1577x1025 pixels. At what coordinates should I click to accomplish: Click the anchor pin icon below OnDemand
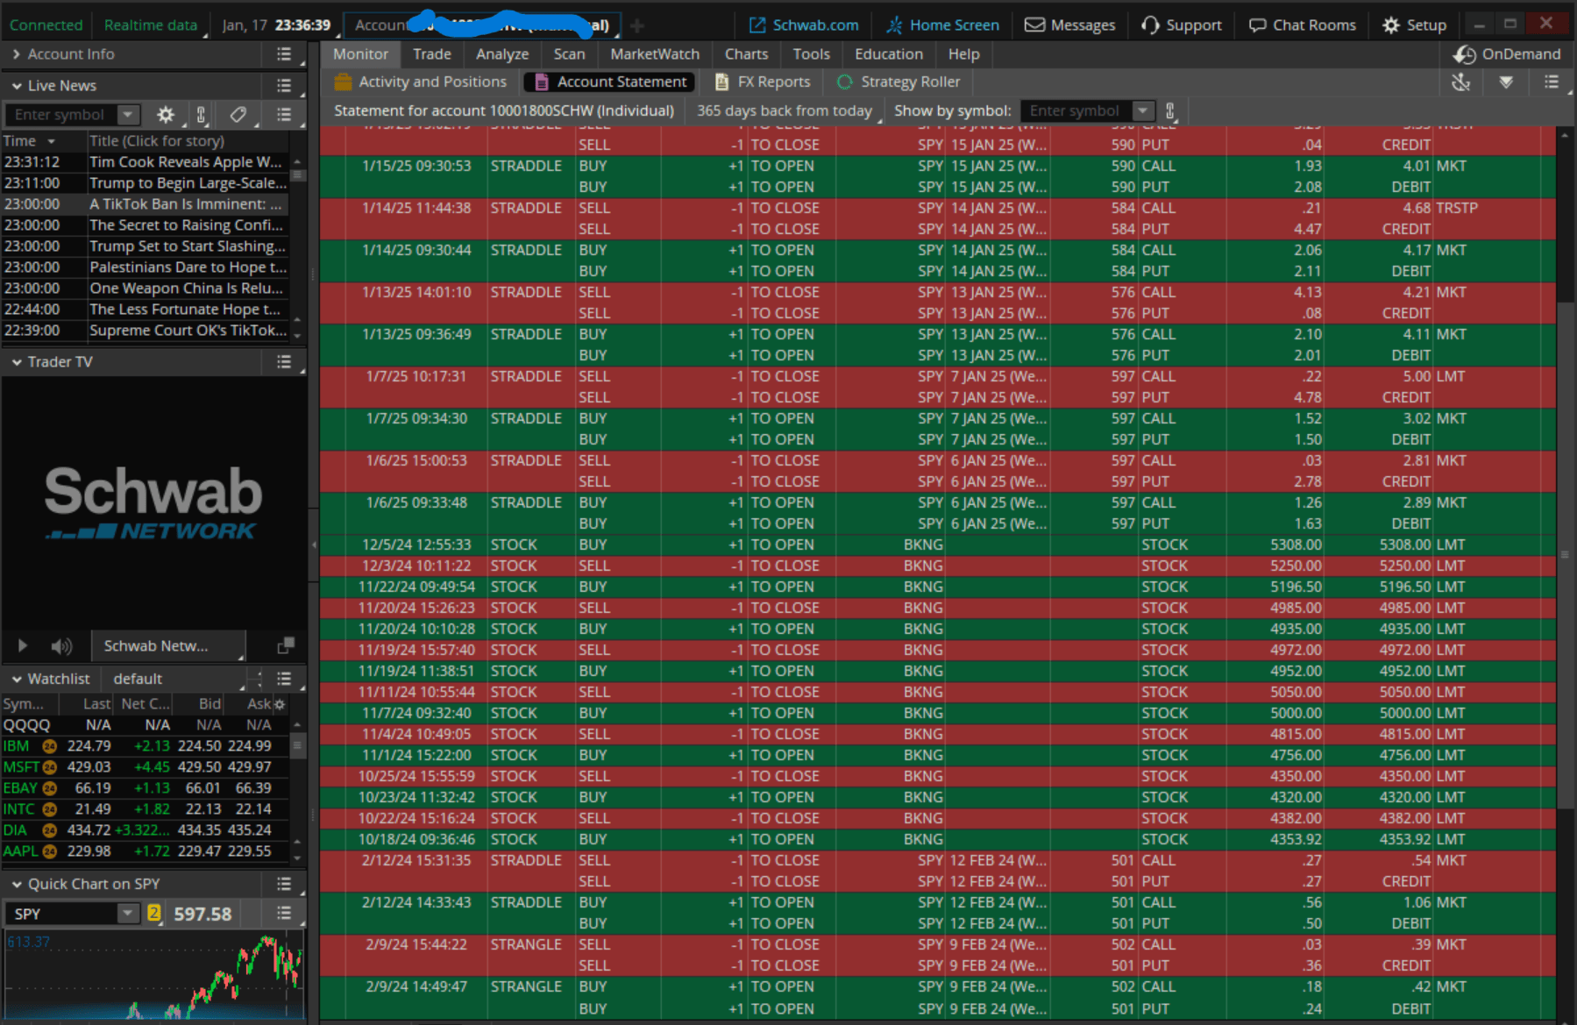[x=1460, y=82]
